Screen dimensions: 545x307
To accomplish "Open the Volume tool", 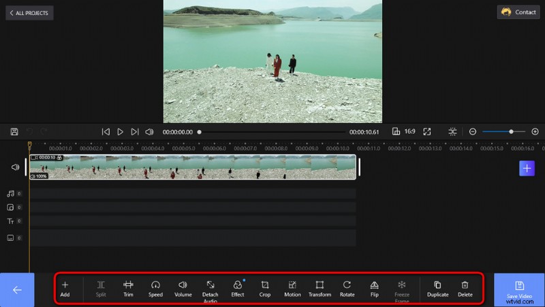I will [x=183, y=289].
